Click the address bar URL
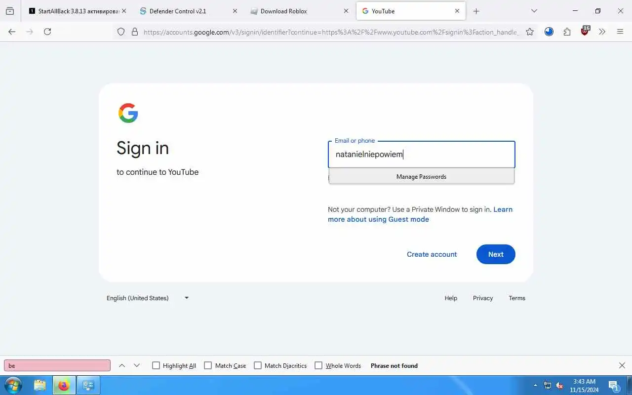The image size is (632, 395). click(331, 32)
